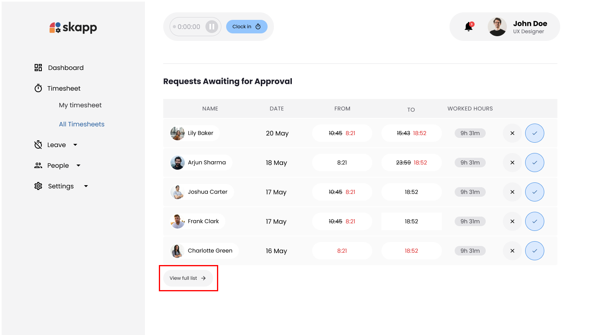Approve Charlotte Green's timesheet request
The image size is (602, 335).
click(534, 251)
